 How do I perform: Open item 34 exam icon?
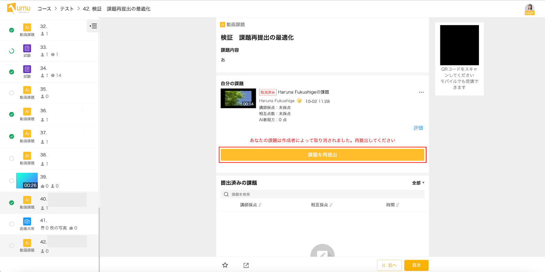[27, 69]
